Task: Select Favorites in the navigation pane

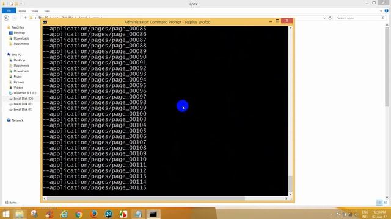Action: 18,27
